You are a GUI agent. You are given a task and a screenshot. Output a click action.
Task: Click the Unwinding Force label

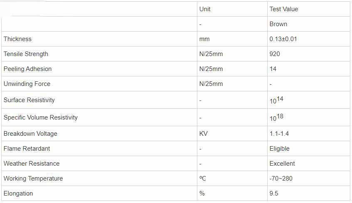[x=27, y=84]
